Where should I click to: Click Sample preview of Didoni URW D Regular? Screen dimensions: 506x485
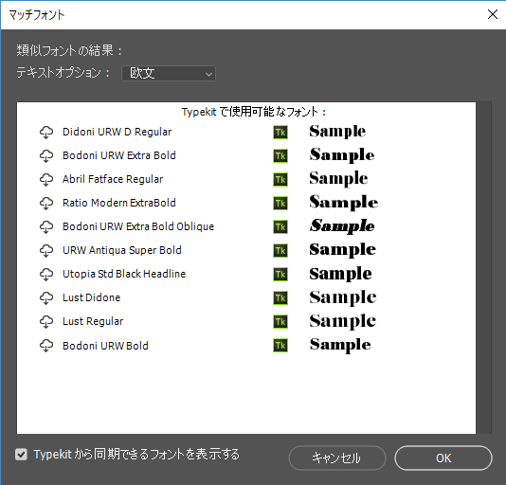click(x=337, y=132)
